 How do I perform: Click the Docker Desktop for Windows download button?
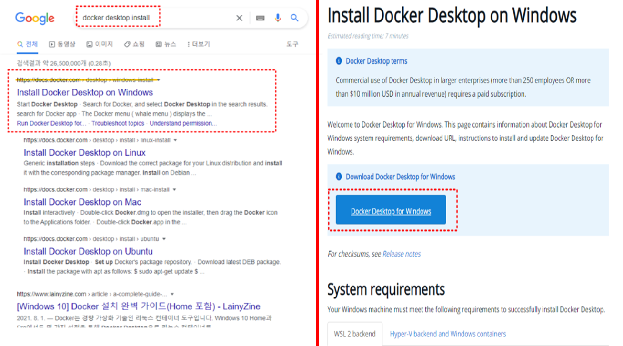pyautogui.click(x=391, y=209)
